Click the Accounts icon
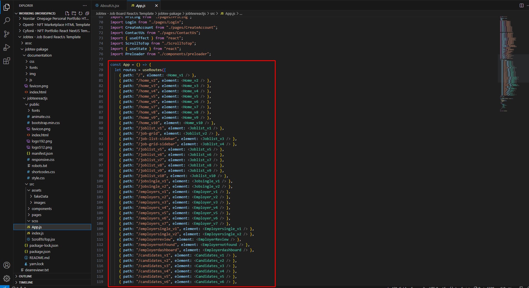 (7, 265)
